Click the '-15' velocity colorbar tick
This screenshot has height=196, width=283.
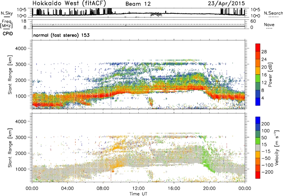(266, 151)
